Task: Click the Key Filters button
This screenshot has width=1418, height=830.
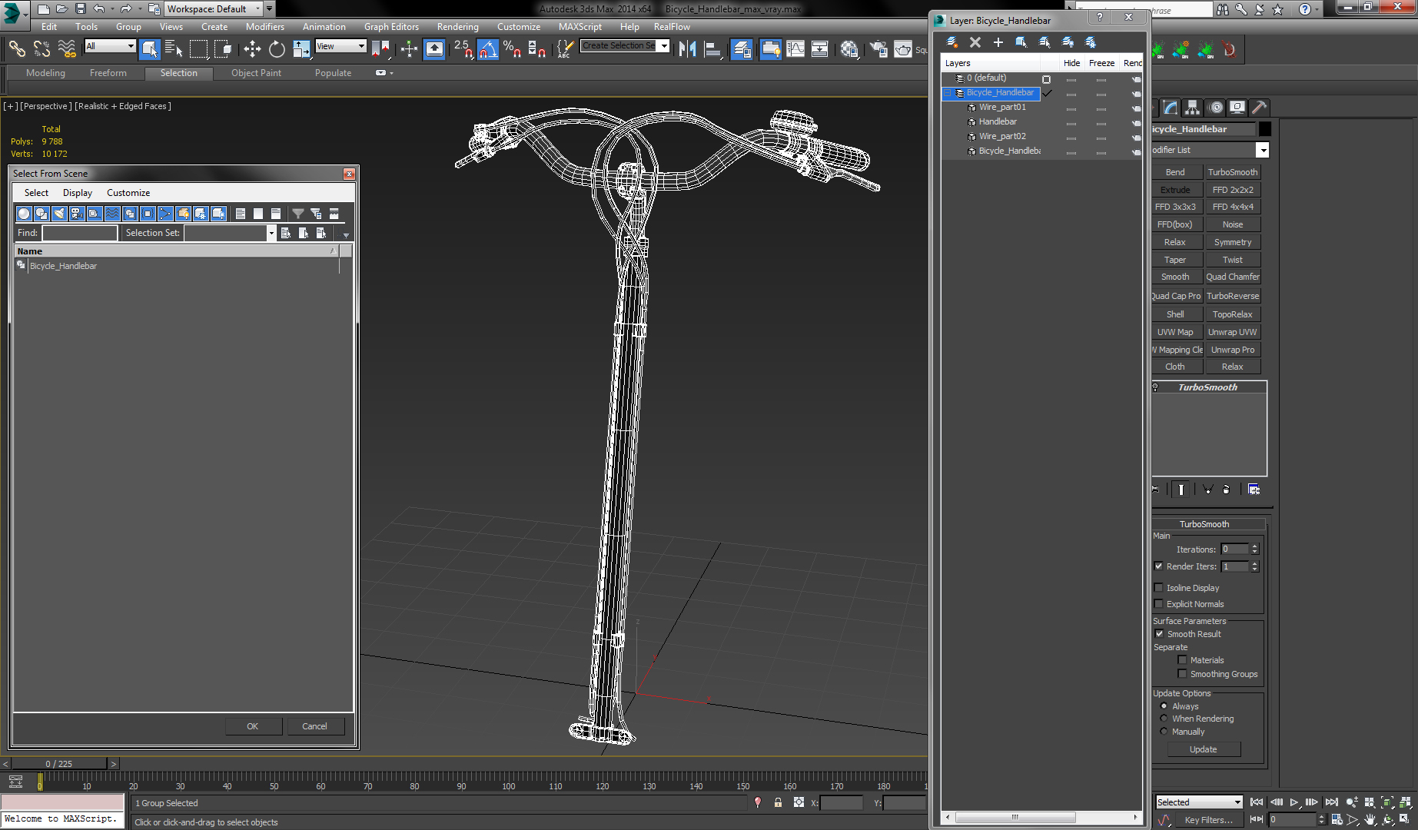Action: [1208, 820]
